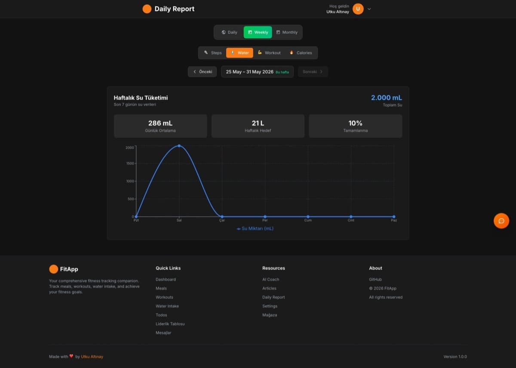Image resolution: width=516 pixels, height=368 pixels.
Task: Open Liderlik Tablosu footer link
Action: tap(170, 324)
